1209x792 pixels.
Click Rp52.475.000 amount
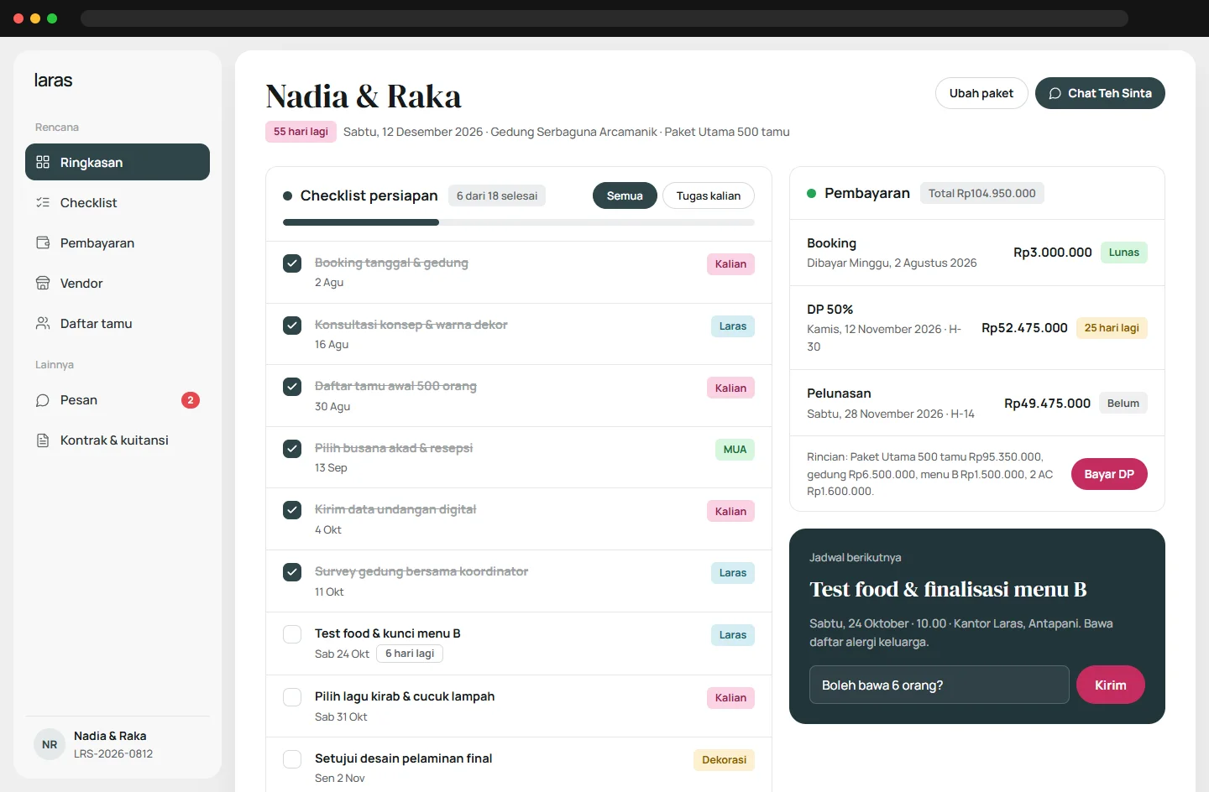pos(1024,328)
